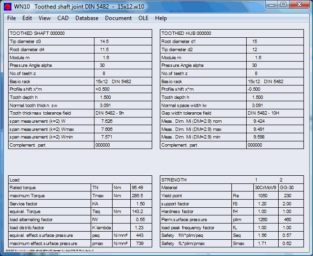The width and height of the screenshot is (313, 256).
Task: Open the Database menu
Action: click(87, 18)
